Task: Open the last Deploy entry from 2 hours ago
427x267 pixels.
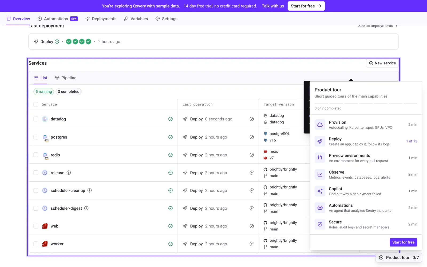Action: tap(213, 42)
